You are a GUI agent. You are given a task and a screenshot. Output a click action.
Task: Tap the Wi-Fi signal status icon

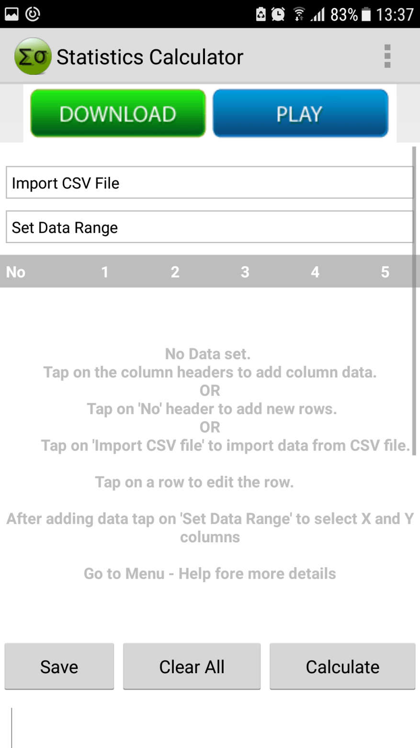click(x=299, y=14)
